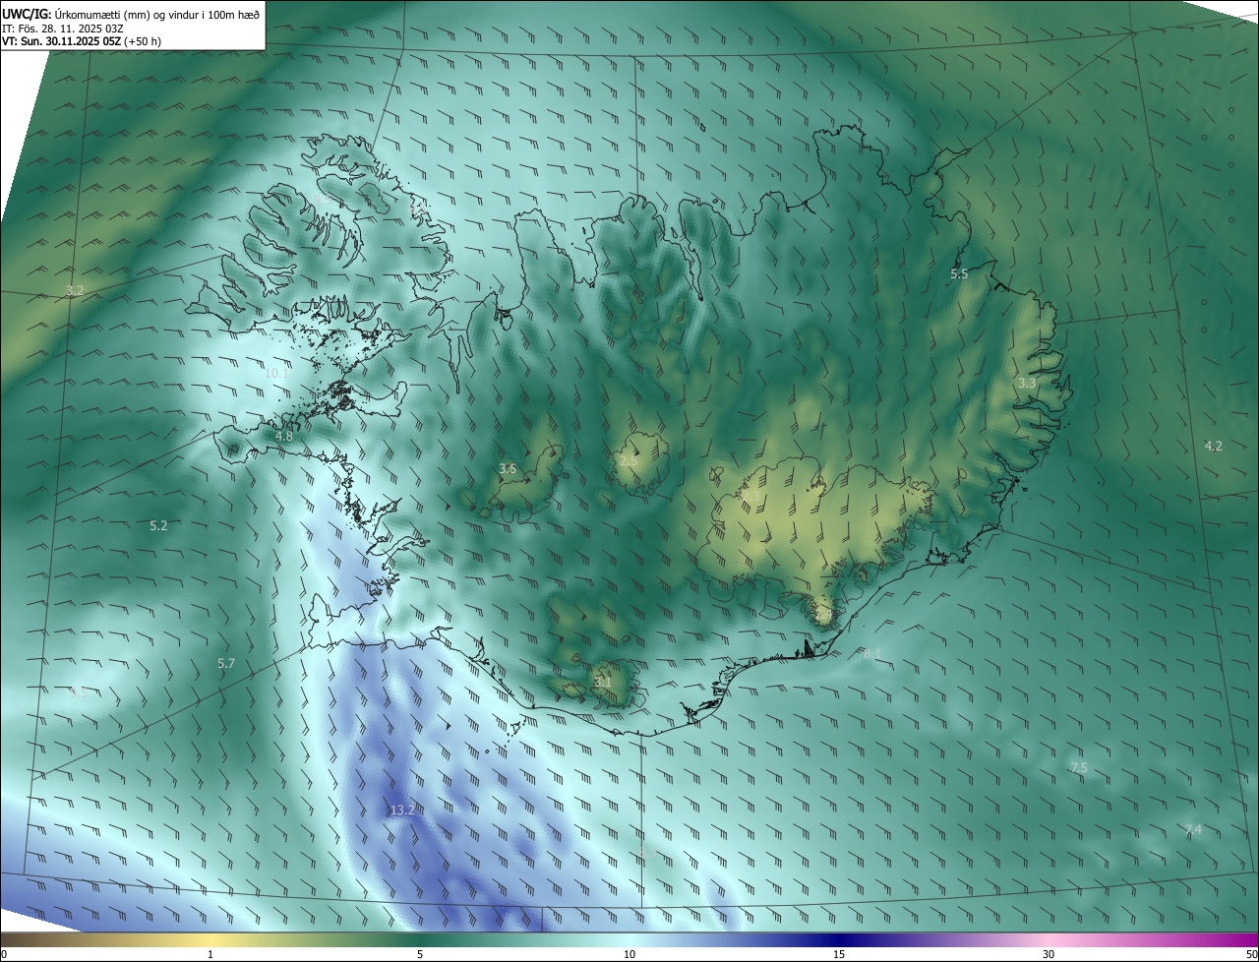Screen dimensions: 1259x962
Task: Click the title 'UWC/IG: Úrkomumætti (mm) og vindur' text
Action: [131, 13]
